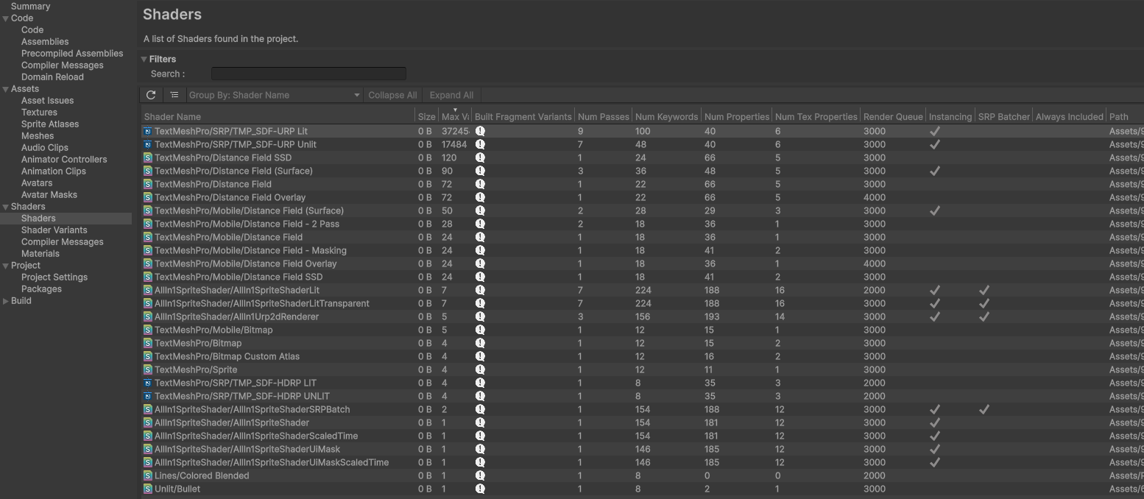The image size is (1144, 499).
Task: Select the AllIn1SpriteShaderLitTransparent row name
Action: pos(262,303)
